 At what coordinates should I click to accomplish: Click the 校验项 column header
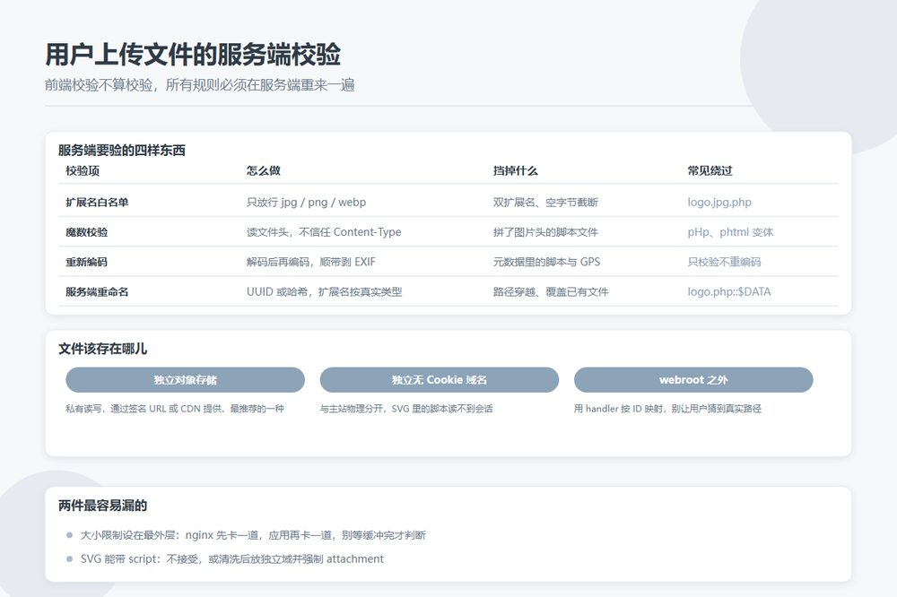[x=83, y=170]
